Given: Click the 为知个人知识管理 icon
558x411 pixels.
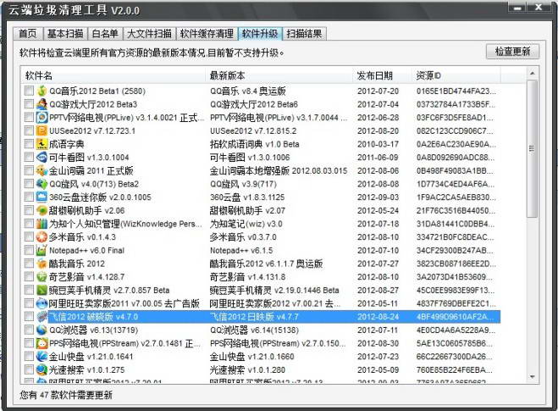Looking at the screenshot, I should coord(41,224).
